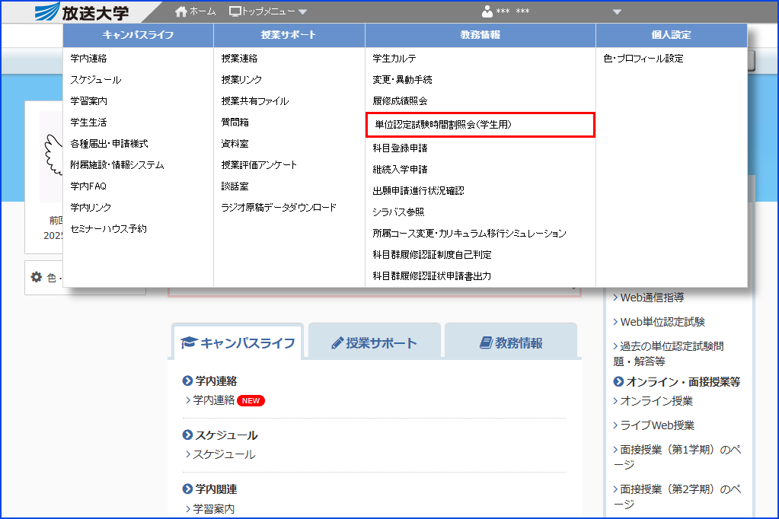Open 色・プロフィール設定 under 個人設定

click(645, 59)
